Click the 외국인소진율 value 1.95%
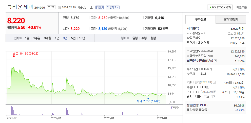The width and height of the screenshot is (251, 123). (x=240, y=61)
